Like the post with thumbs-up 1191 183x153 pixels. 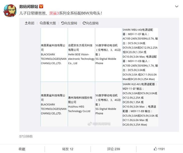pos(159,149)
